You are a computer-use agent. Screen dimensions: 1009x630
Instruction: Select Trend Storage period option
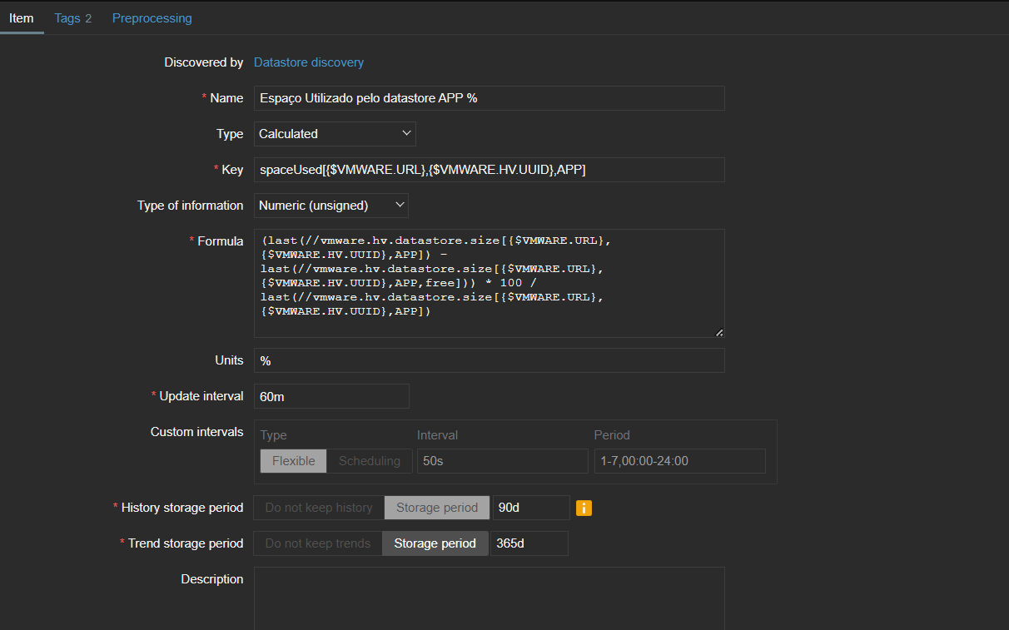(435, 543)
